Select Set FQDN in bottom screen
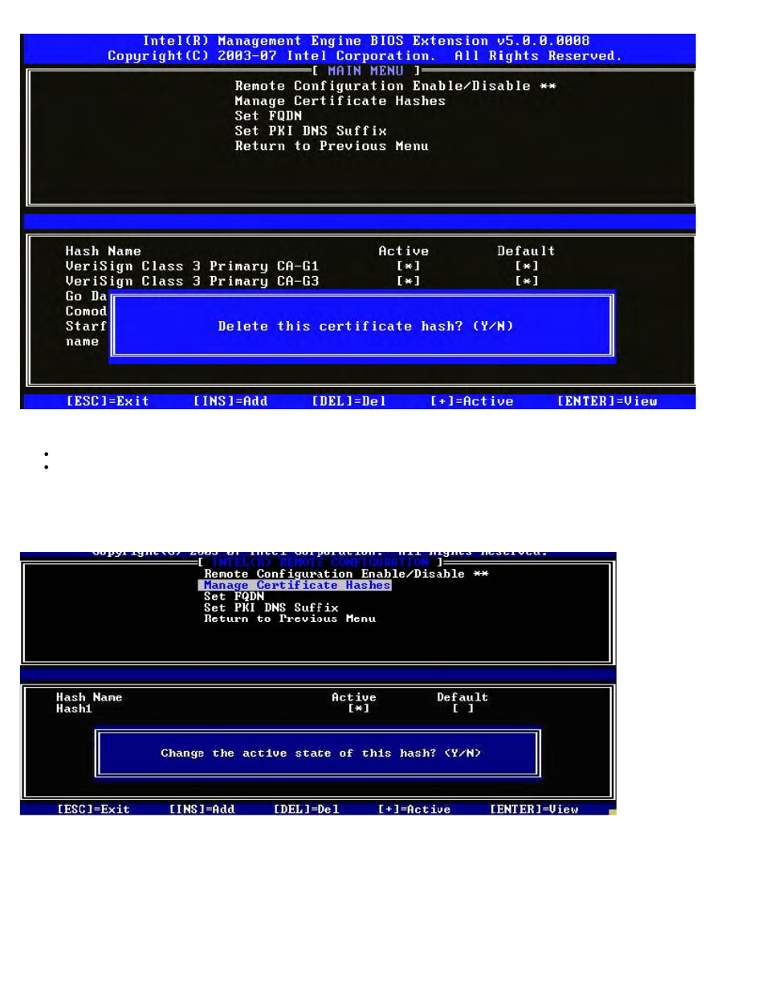 pyautogui.click(x=234, y=596)
